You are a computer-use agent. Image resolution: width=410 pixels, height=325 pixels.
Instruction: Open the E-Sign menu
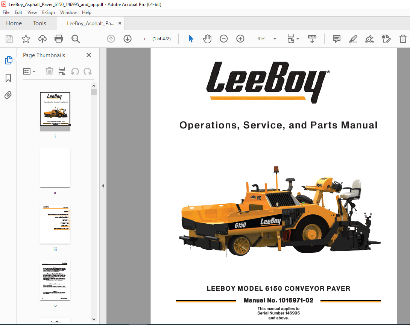coord(48,12)
